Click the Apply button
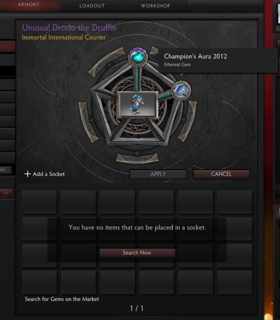The image size is (280, 320). coord(158,174)
